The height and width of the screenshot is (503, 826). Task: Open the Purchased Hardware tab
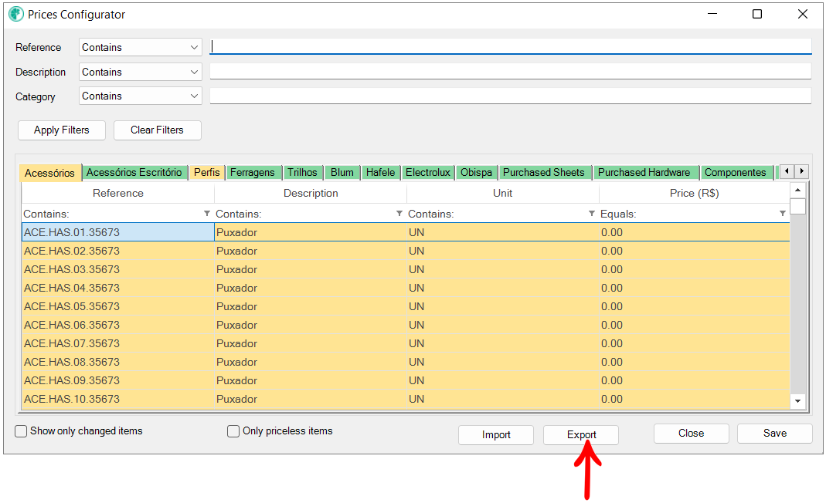tap(644, 173)
